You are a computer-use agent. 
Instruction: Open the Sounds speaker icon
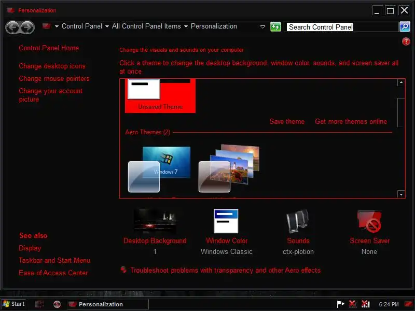(x=298, y=221)
